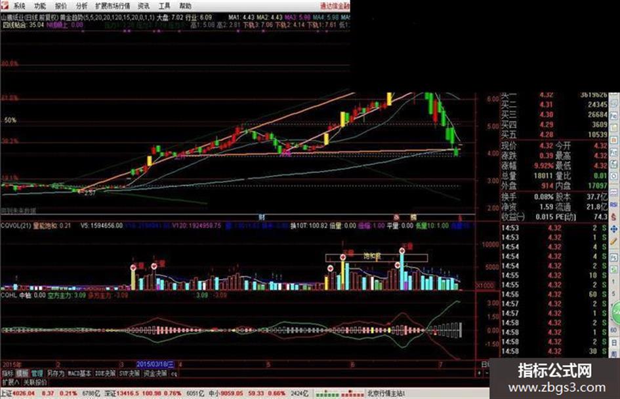Image resolution: width=620 pixels, height=399 pixels.
Task: Click the 深证 index value in status bar
Action: coord(127,394)
